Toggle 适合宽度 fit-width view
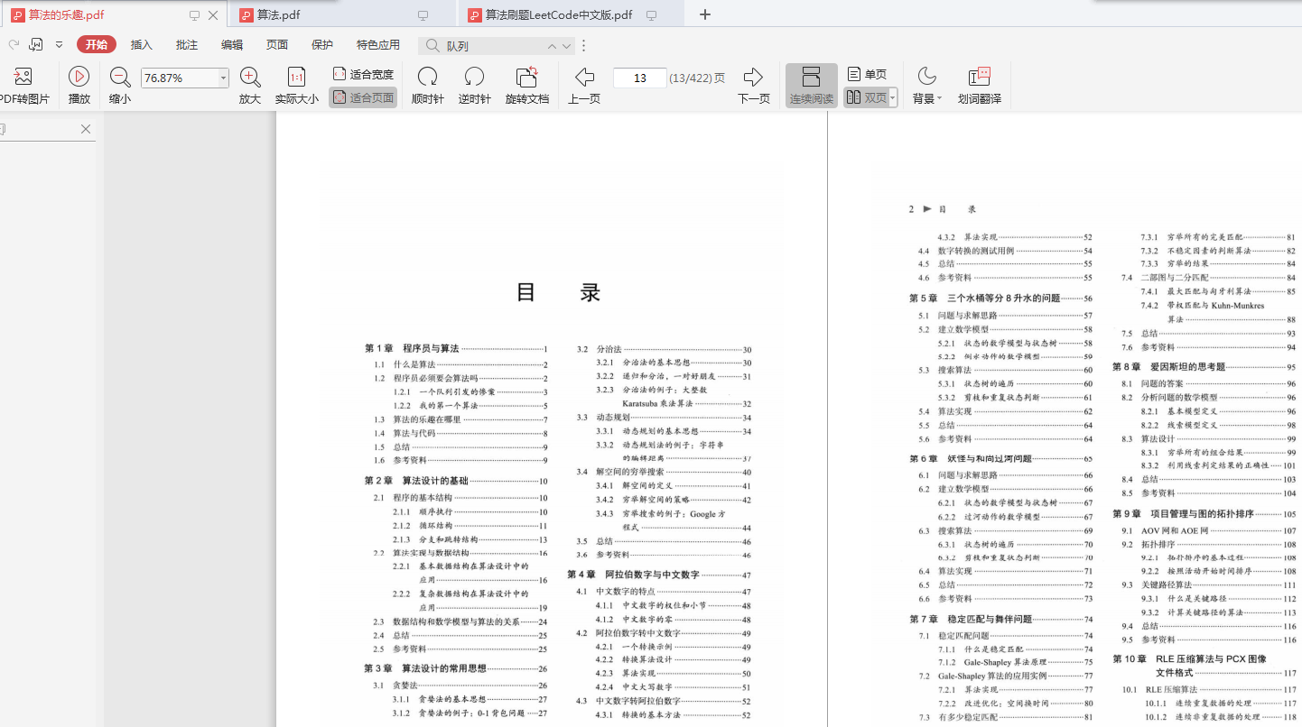The width and height of the screenshot is (1302, 727). 360,74
